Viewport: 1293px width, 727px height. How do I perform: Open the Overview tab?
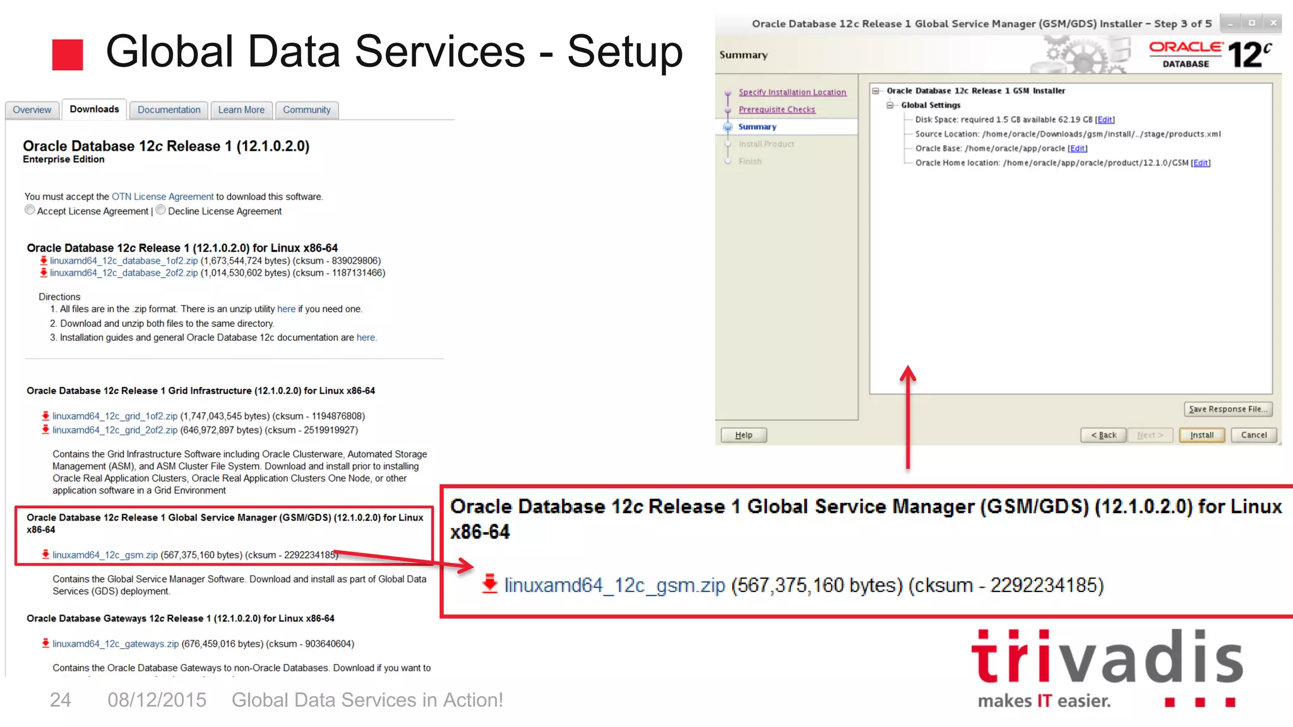pyautogui.click(x=32, y=110)
